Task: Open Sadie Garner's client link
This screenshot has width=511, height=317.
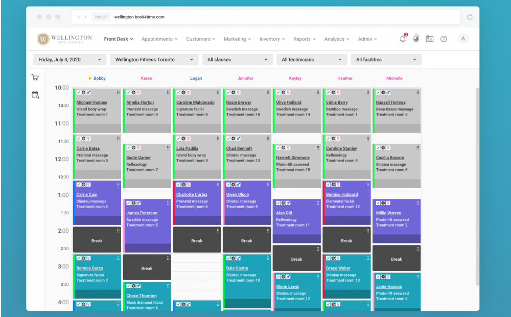Action: click(138, 157)
